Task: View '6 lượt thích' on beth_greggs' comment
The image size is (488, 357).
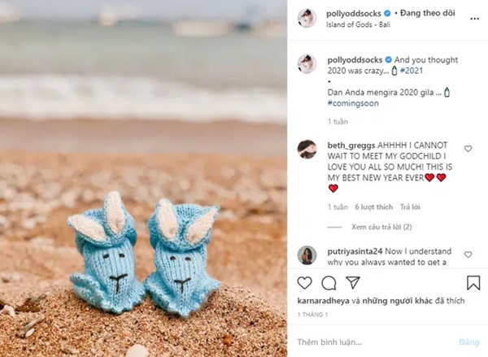Action: click(374, 207)
